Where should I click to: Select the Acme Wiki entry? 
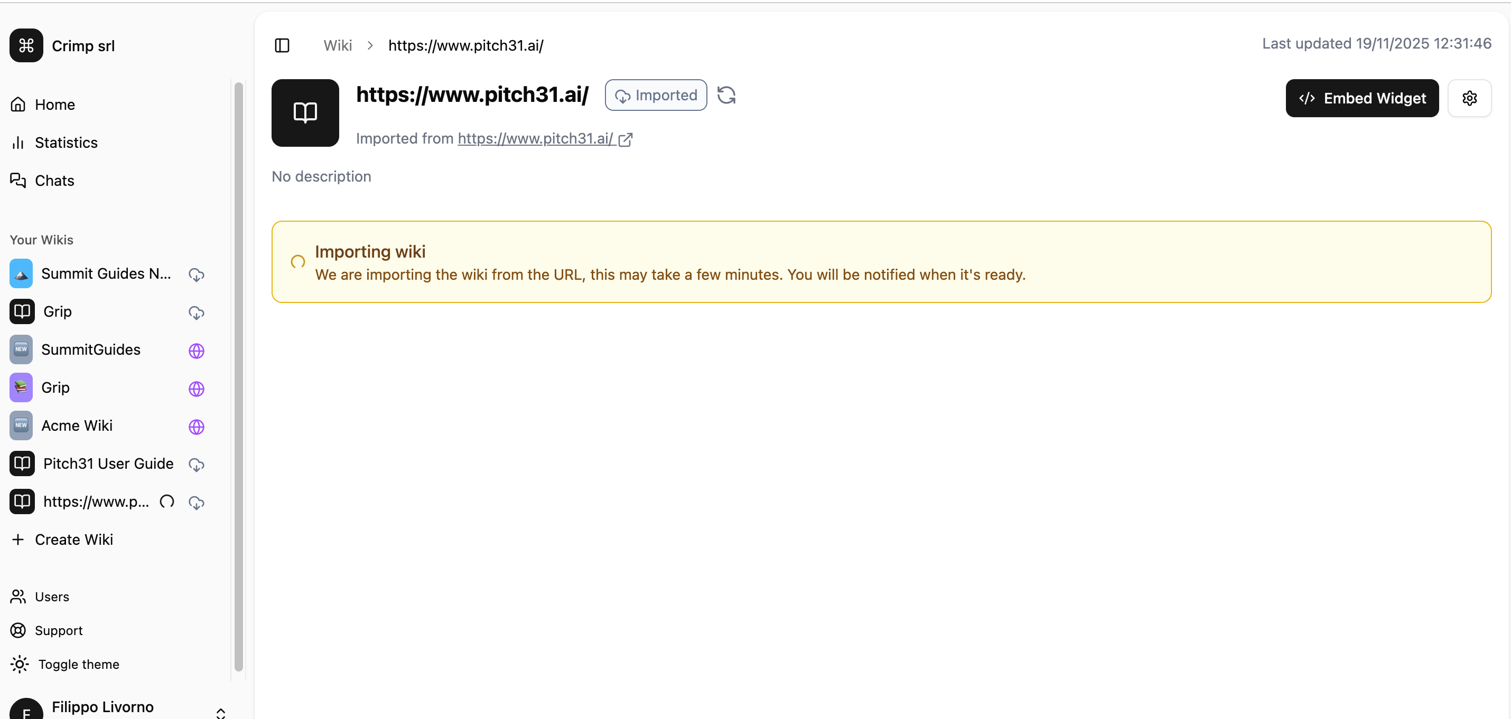click(77, 425)
